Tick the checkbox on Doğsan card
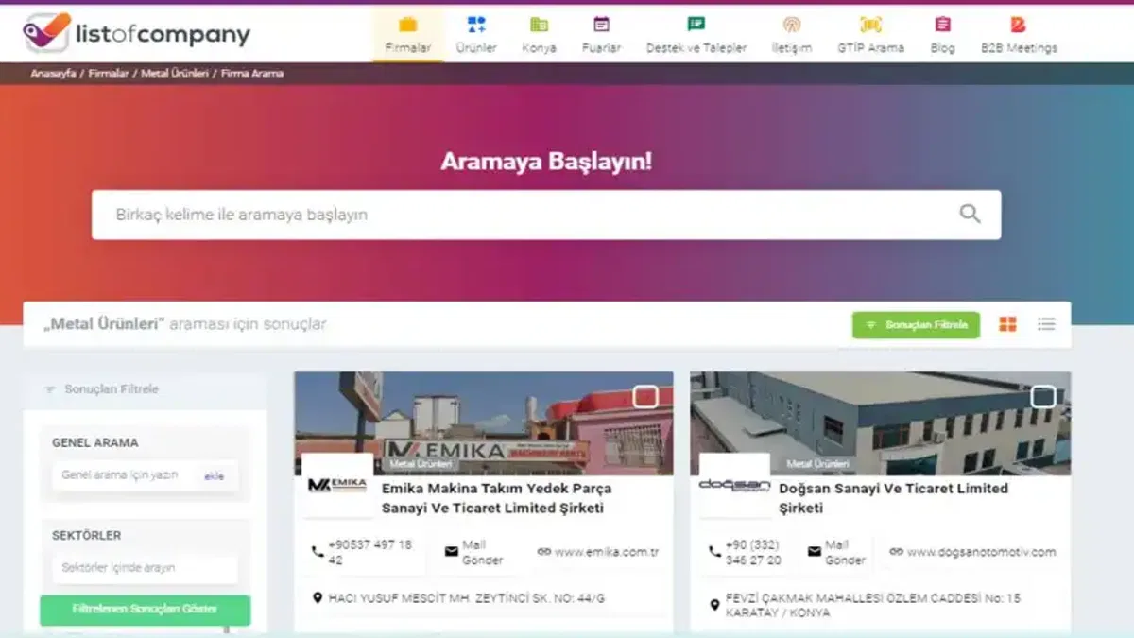1134x638 pixels. pyautogui.click(x=1043, y=397)
